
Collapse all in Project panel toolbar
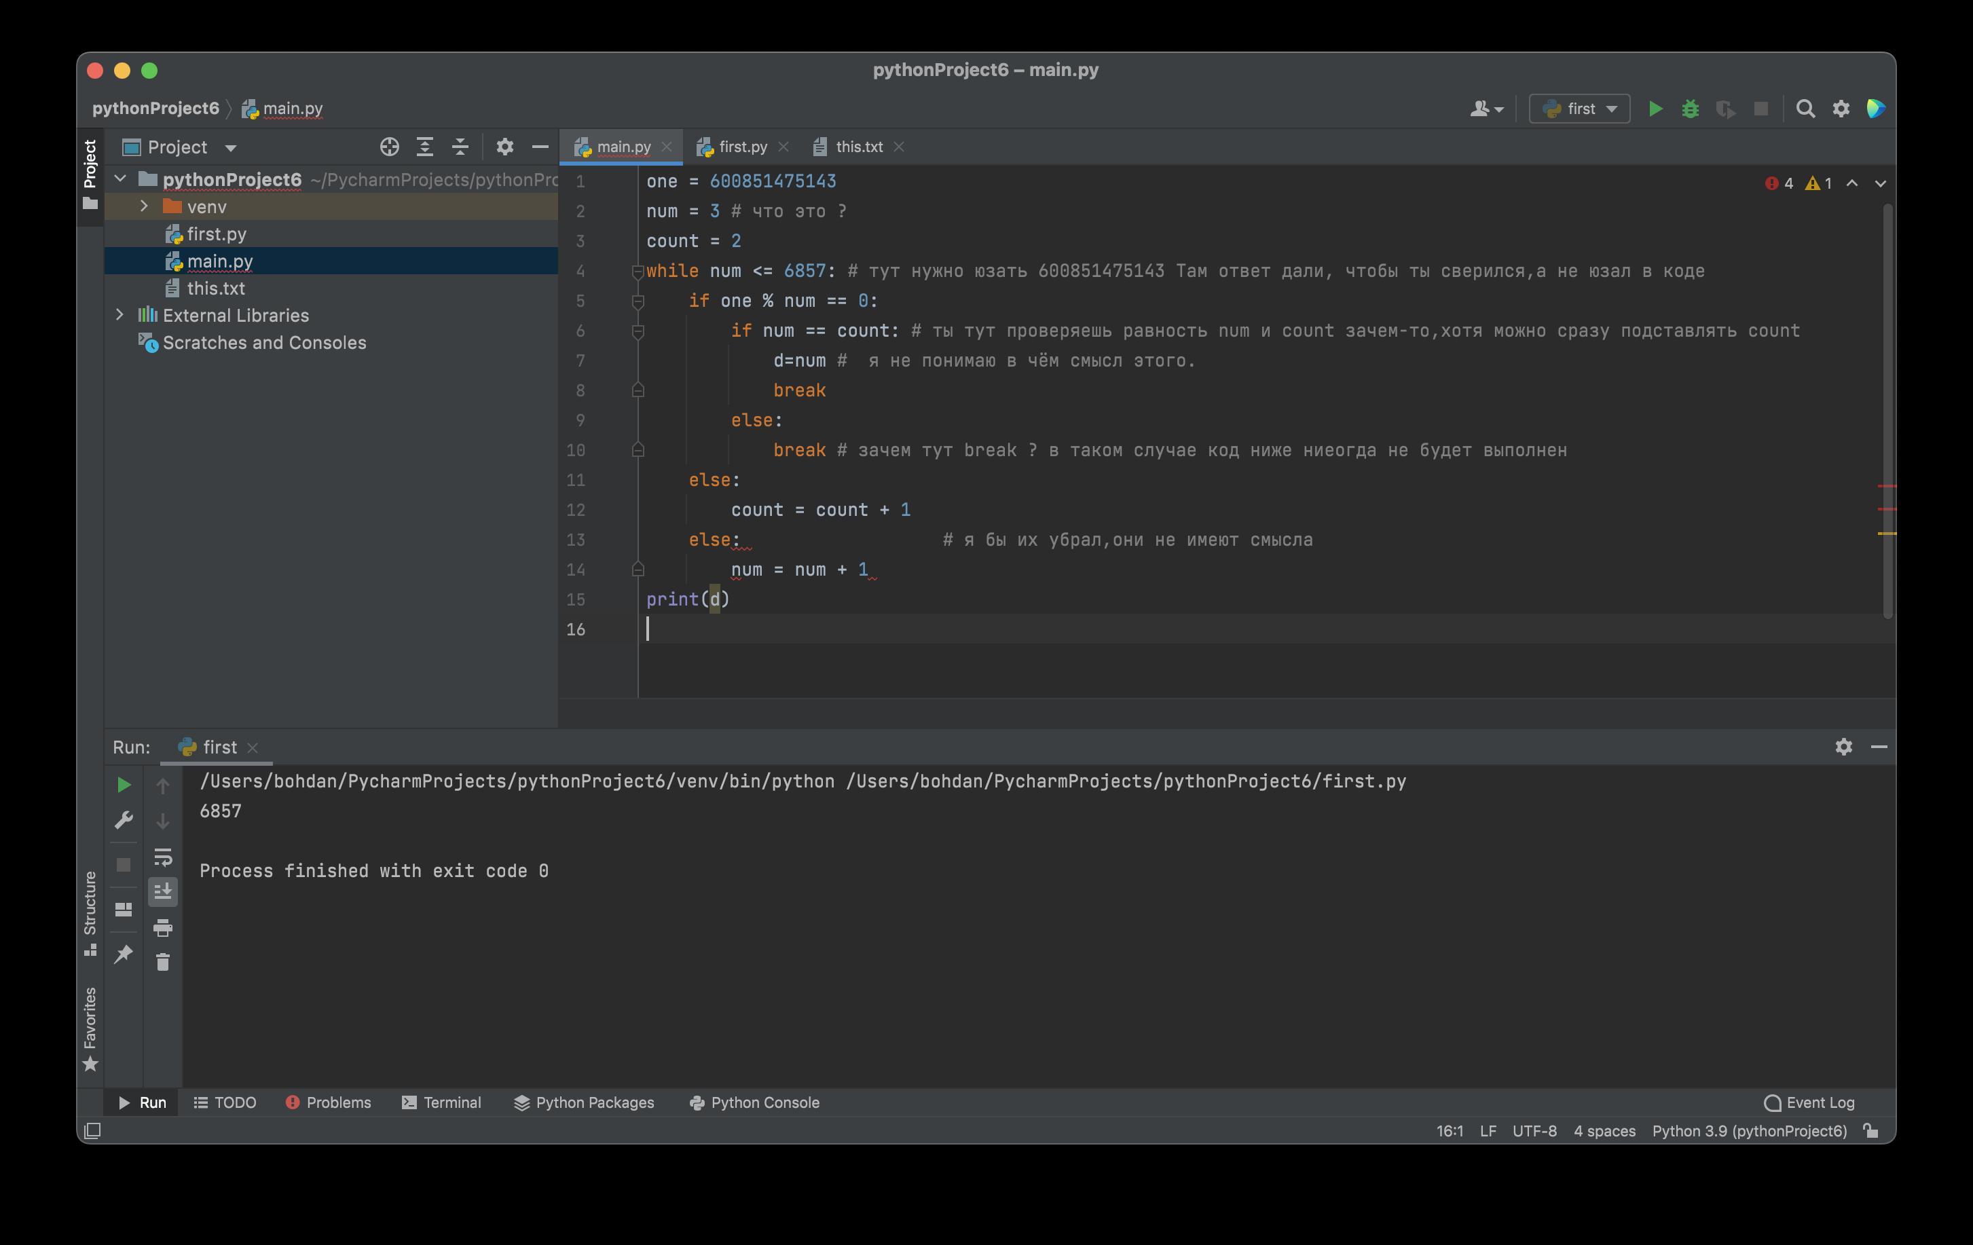460,147
